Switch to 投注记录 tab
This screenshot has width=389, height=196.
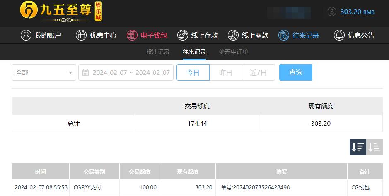click(x=158, y=52)
